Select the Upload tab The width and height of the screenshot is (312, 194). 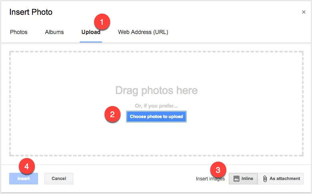[x=91, y=32]
